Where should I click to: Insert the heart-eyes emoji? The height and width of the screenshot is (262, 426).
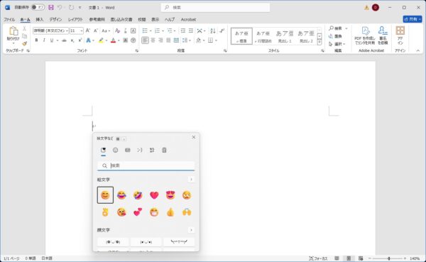pos(170,195)
